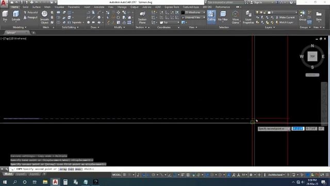Select the Extrude tool
This screenshot has height=186, width=330.
16,16
